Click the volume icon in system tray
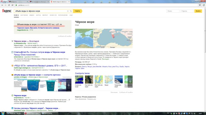This screenshot has height=115, width=206. 194,113
